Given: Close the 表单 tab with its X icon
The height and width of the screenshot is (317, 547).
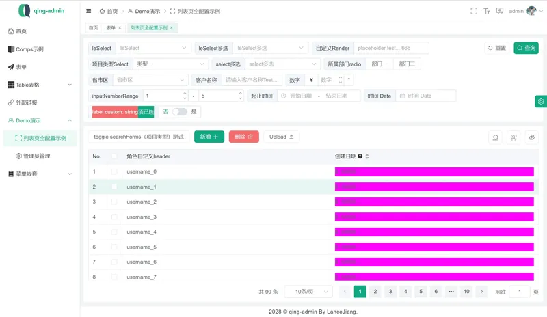Looking at the screenshot, I should click(120, 28).
